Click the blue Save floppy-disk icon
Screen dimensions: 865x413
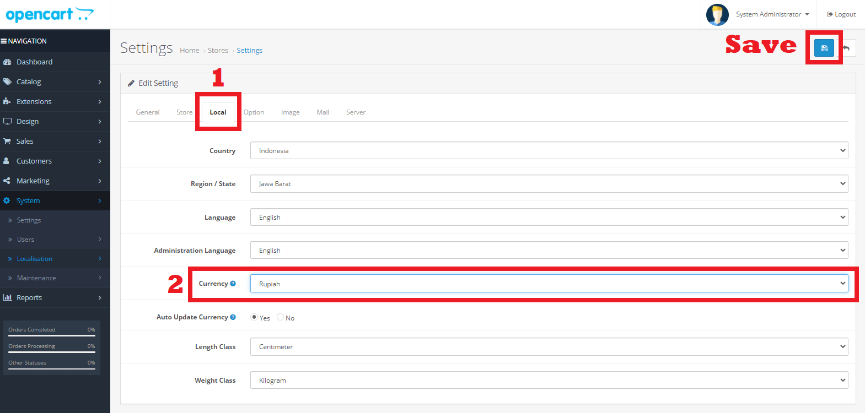(x=824, y=48)
